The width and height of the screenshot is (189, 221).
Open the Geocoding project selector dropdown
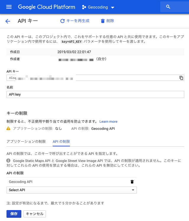point(98,7)
